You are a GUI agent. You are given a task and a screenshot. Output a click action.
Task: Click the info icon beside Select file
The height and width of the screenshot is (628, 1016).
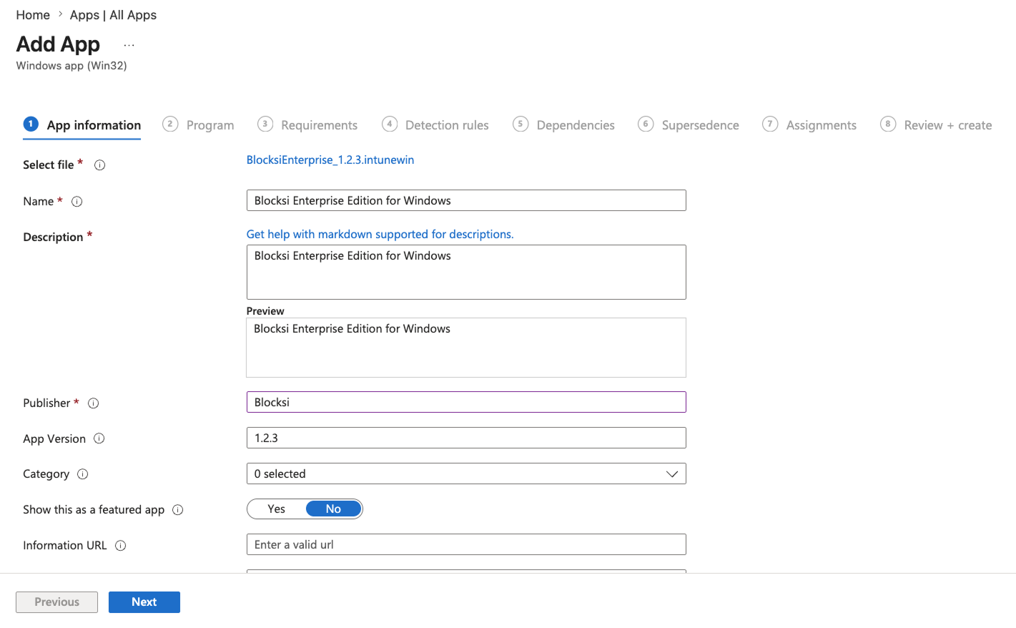click(x=100, y=165)
